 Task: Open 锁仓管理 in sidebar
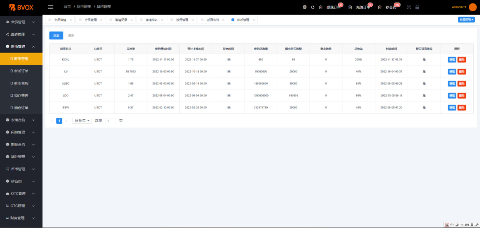tap(21, 96)
